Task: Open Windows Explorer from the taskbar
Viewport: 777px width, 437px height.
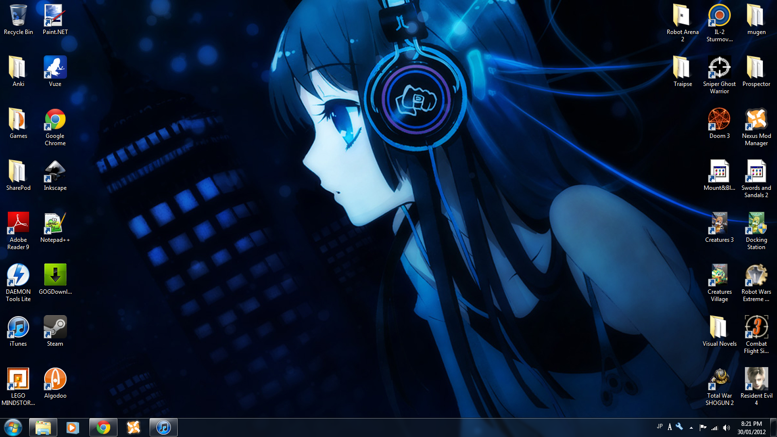Action: tap(43, 427)
